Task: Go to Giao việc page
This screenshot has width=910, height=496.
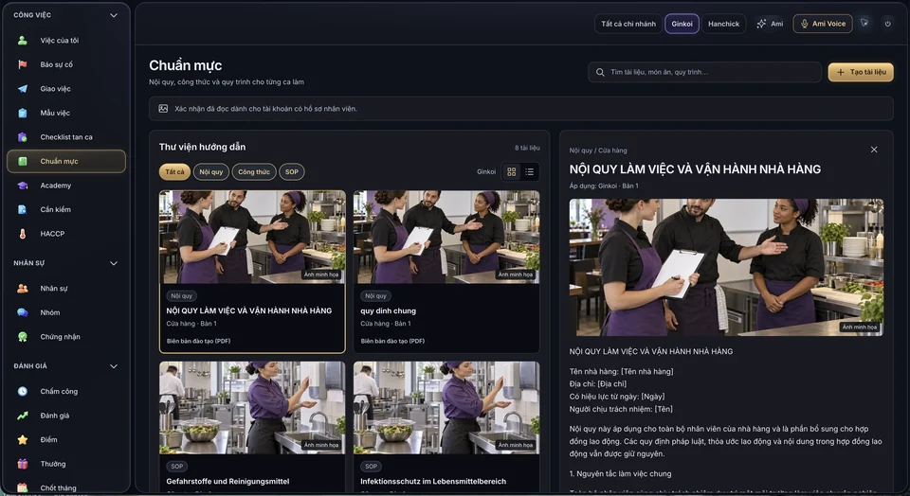Action: coord(65,89)
